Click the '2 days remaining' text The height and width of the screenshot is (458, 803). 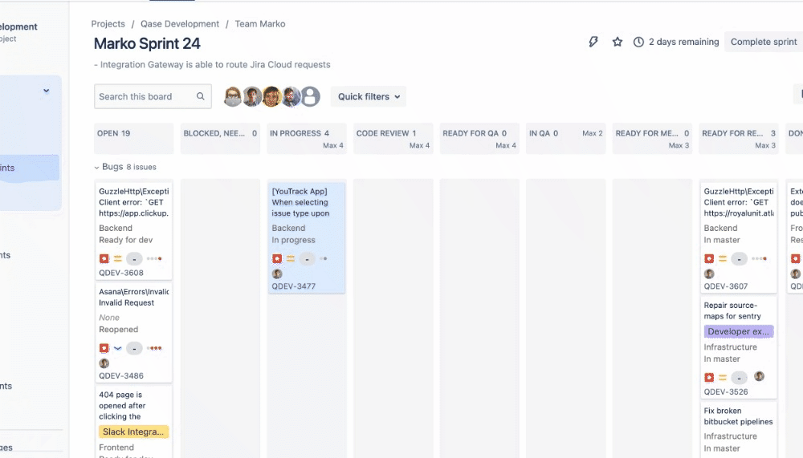683,42
